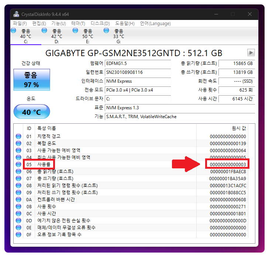269x257 pixels.
Task: Select the 처리된 읽기 명령 횟수 row
Action: click(x=131, y=185)
